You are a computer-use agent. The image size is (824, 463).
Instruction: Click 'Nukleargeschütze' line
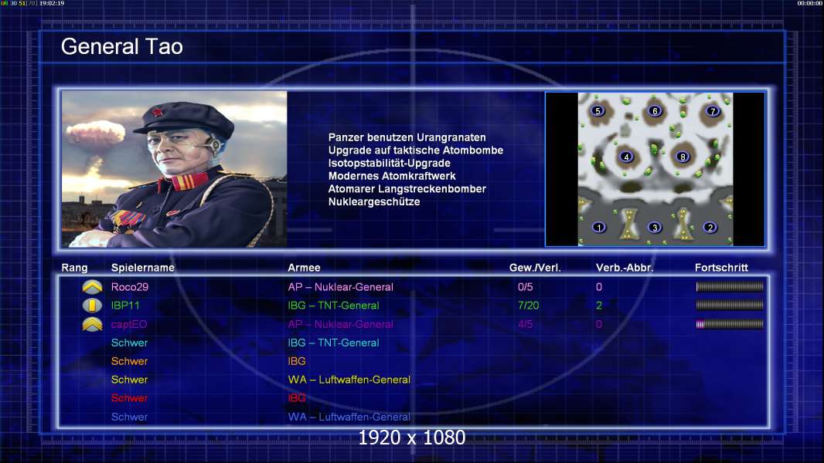(x=373, y=202)
